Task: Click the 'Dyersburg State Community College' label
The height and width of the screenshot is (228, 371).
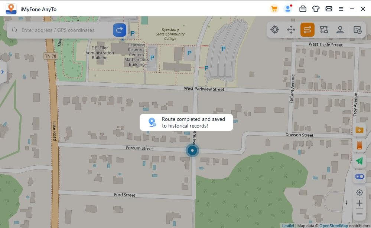Action: [x=170, y=34]
